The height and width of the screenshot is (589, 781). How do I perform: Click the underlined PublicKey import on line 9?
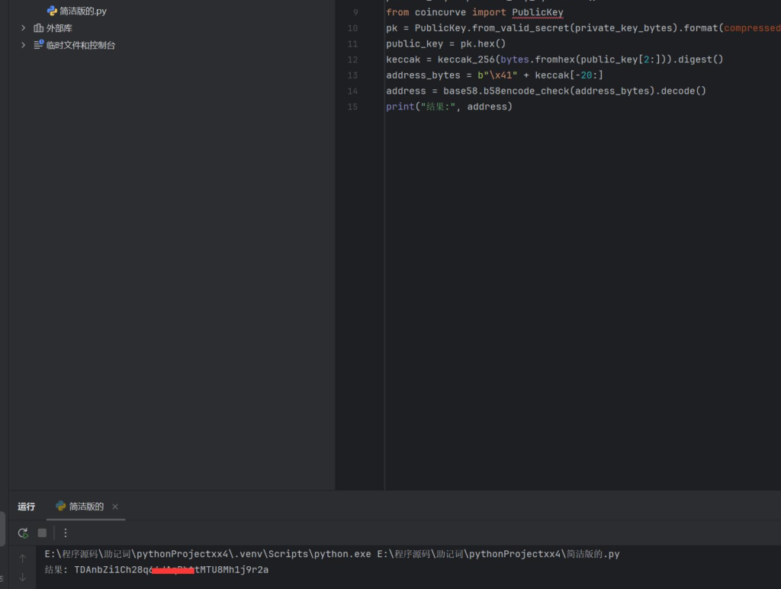pos(537,12)
